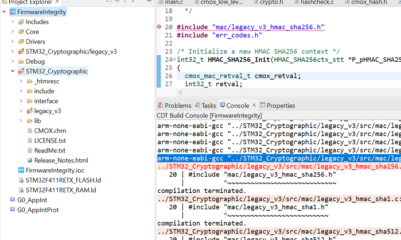The image size is (401, 240).
Task: Click the ReadMe.txt file icon
Action: click(x=30, y=151)
